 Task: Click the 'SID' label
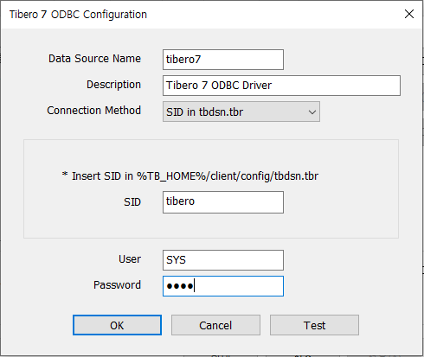(x=132, y=202)
